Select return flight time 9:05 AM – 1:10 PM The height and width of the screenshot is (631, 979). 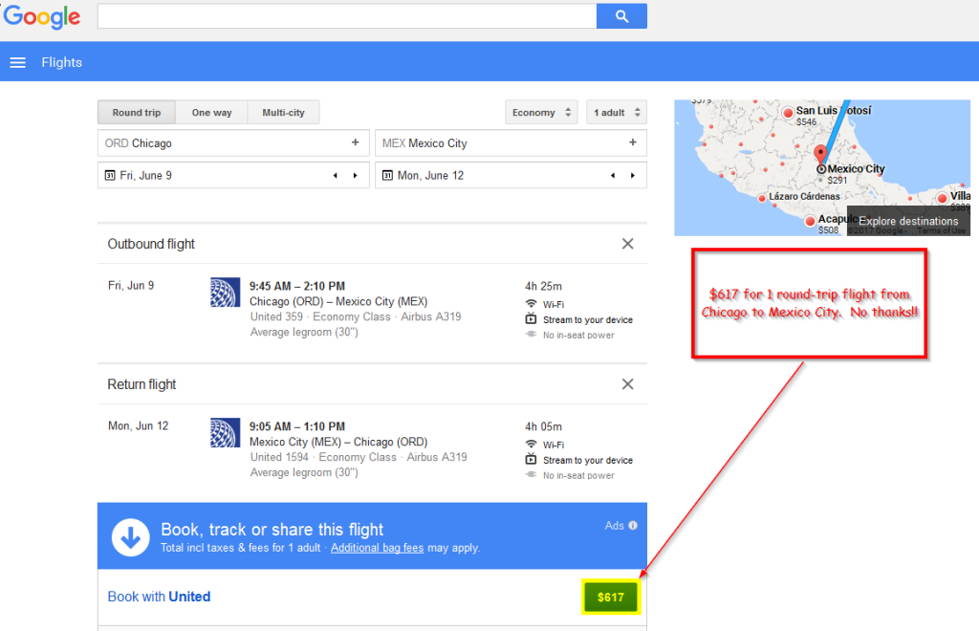click(297, 426)
